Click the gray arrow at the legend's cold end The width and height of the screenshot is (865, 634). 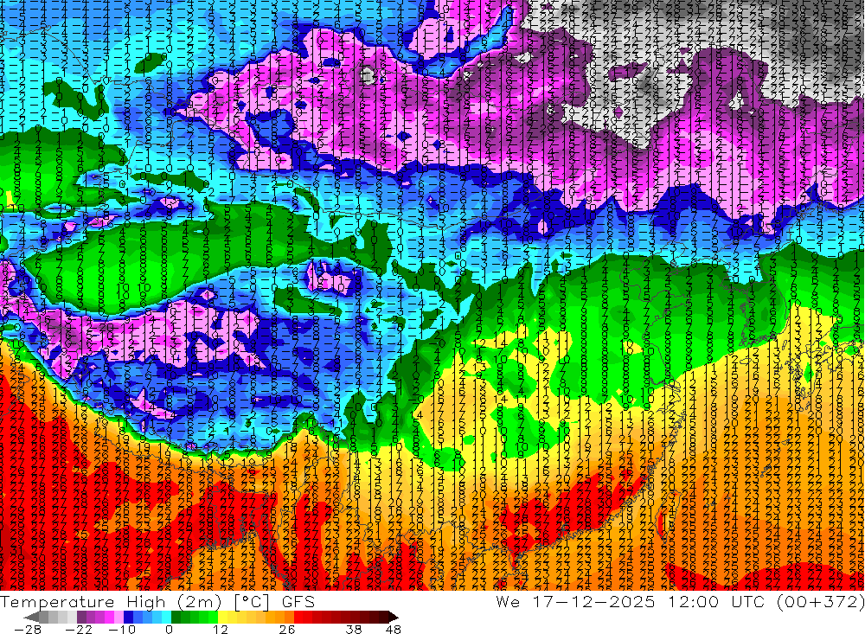coord(31,618)
